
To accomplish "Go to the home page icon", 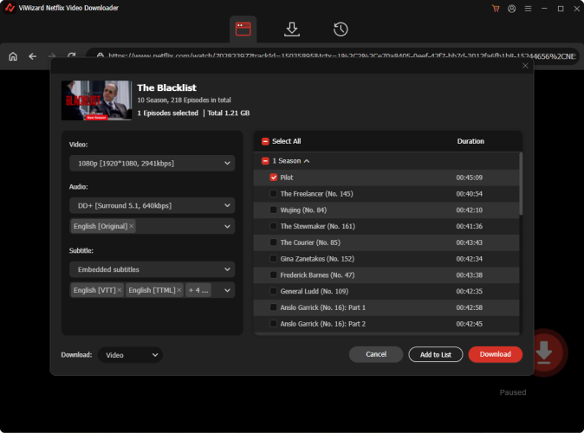I will pos(13,56).
